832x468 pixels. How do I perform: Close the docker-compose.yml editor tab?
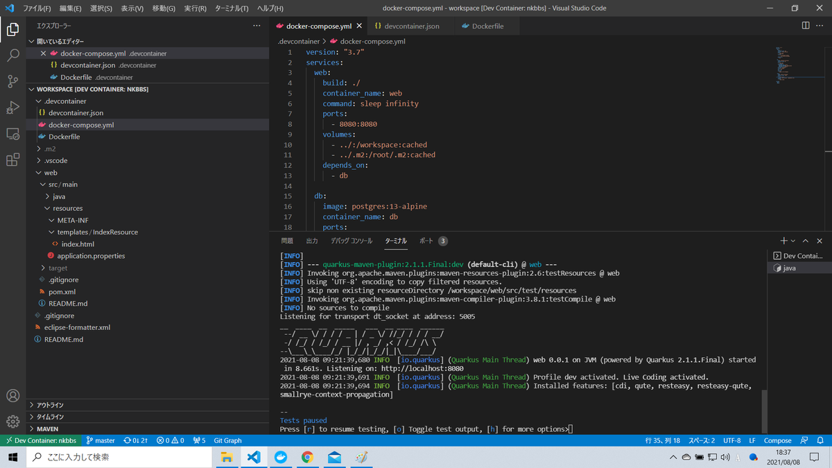360,26
